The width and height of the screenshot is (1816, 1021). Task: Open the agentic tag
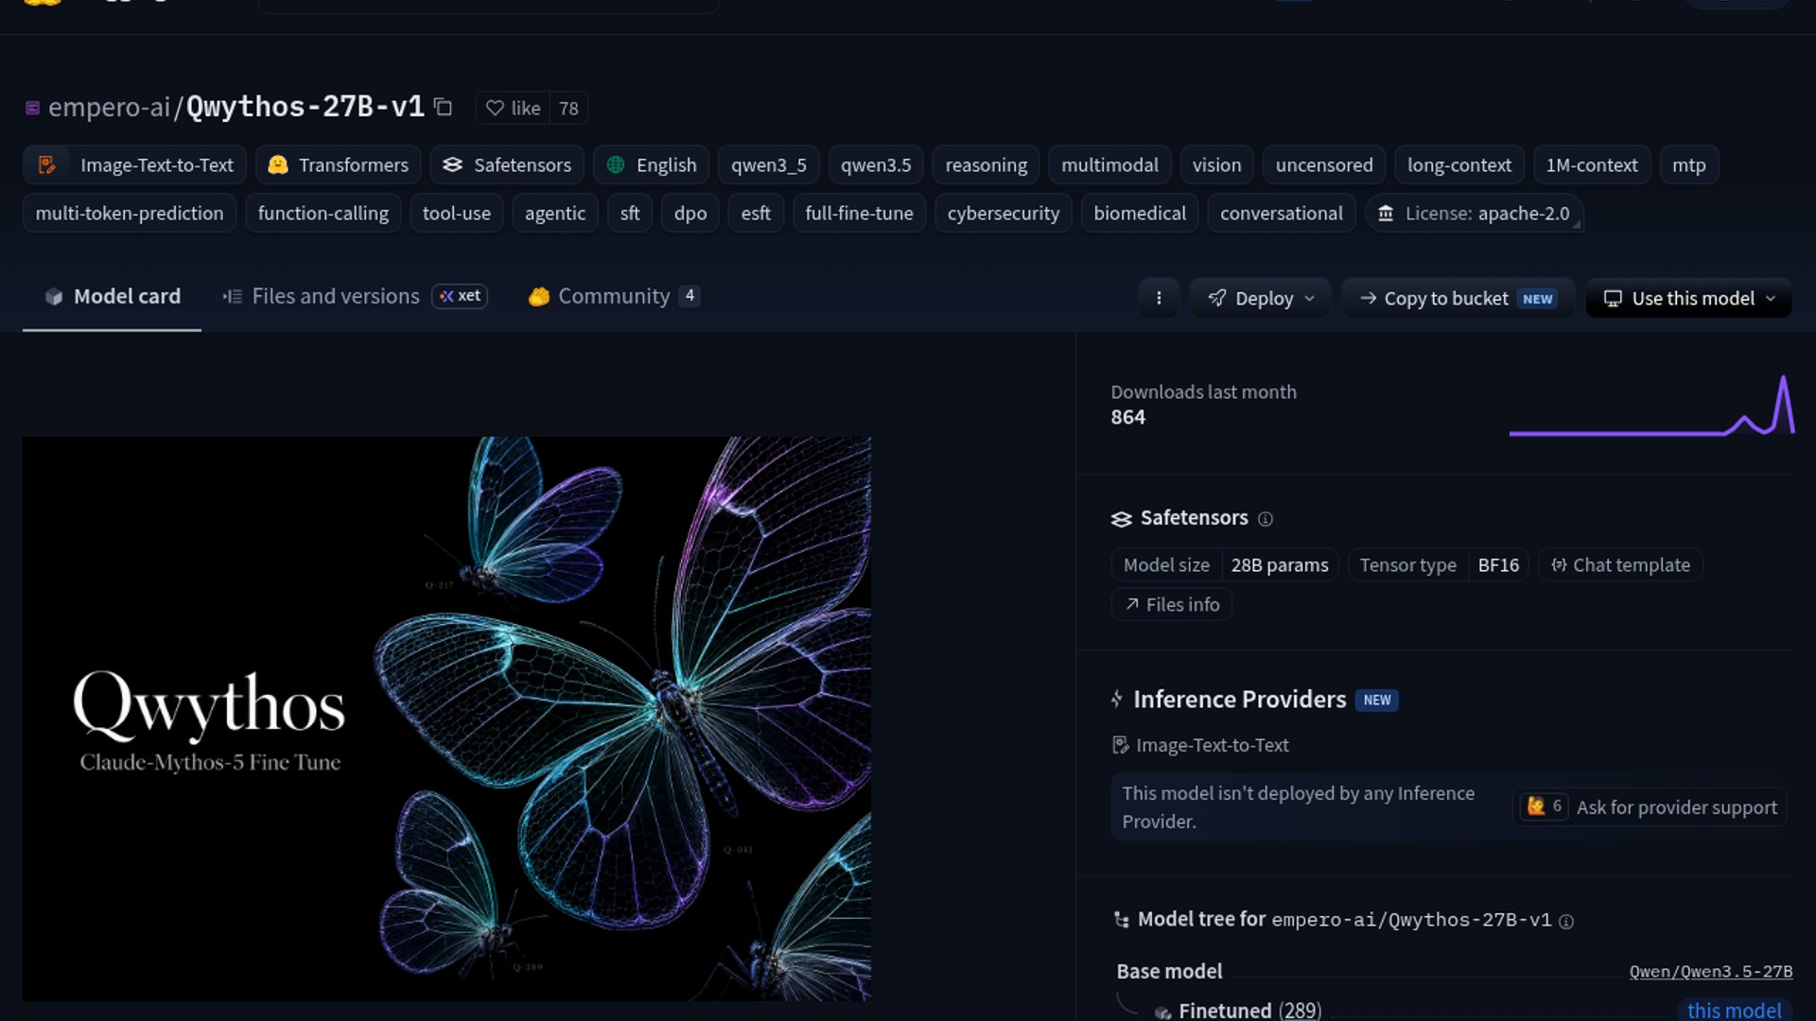[x=555, y=213]
